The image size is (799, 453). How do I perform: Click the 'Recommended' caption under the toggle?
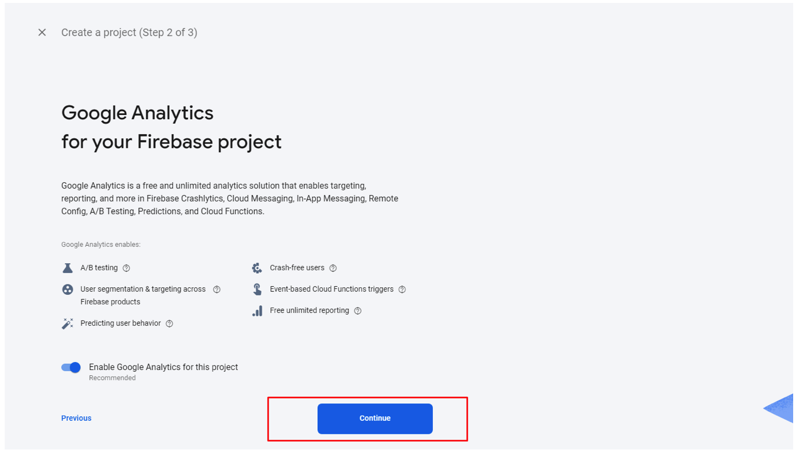pyautogui.click(x=112, y=378)
